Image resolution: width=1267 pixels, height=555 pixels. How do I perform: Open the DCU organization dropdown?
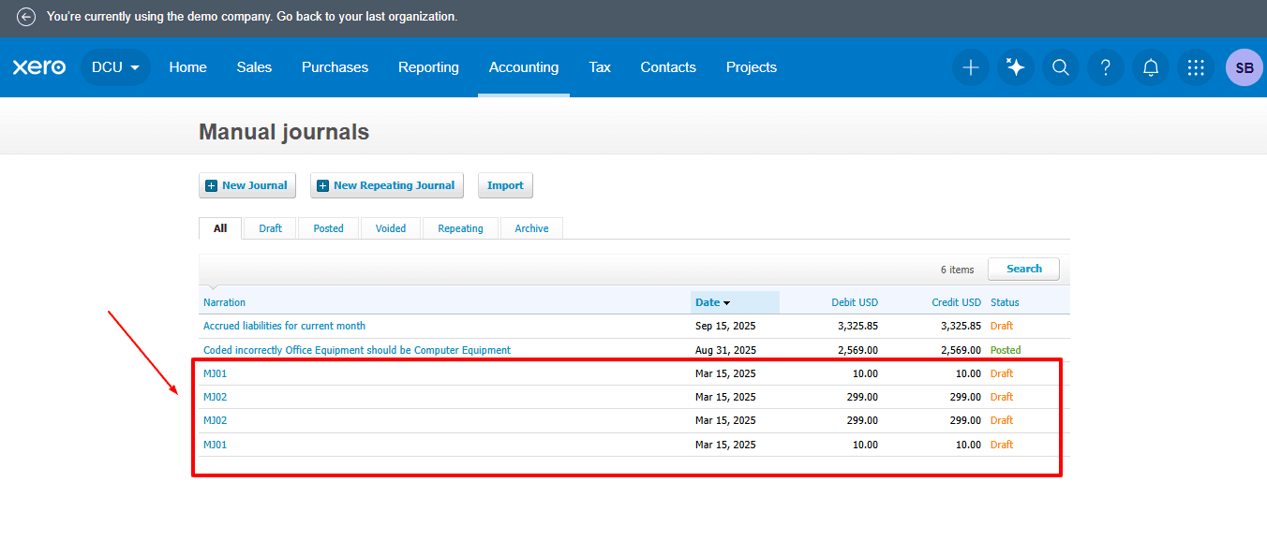click(x=114, y=67)
